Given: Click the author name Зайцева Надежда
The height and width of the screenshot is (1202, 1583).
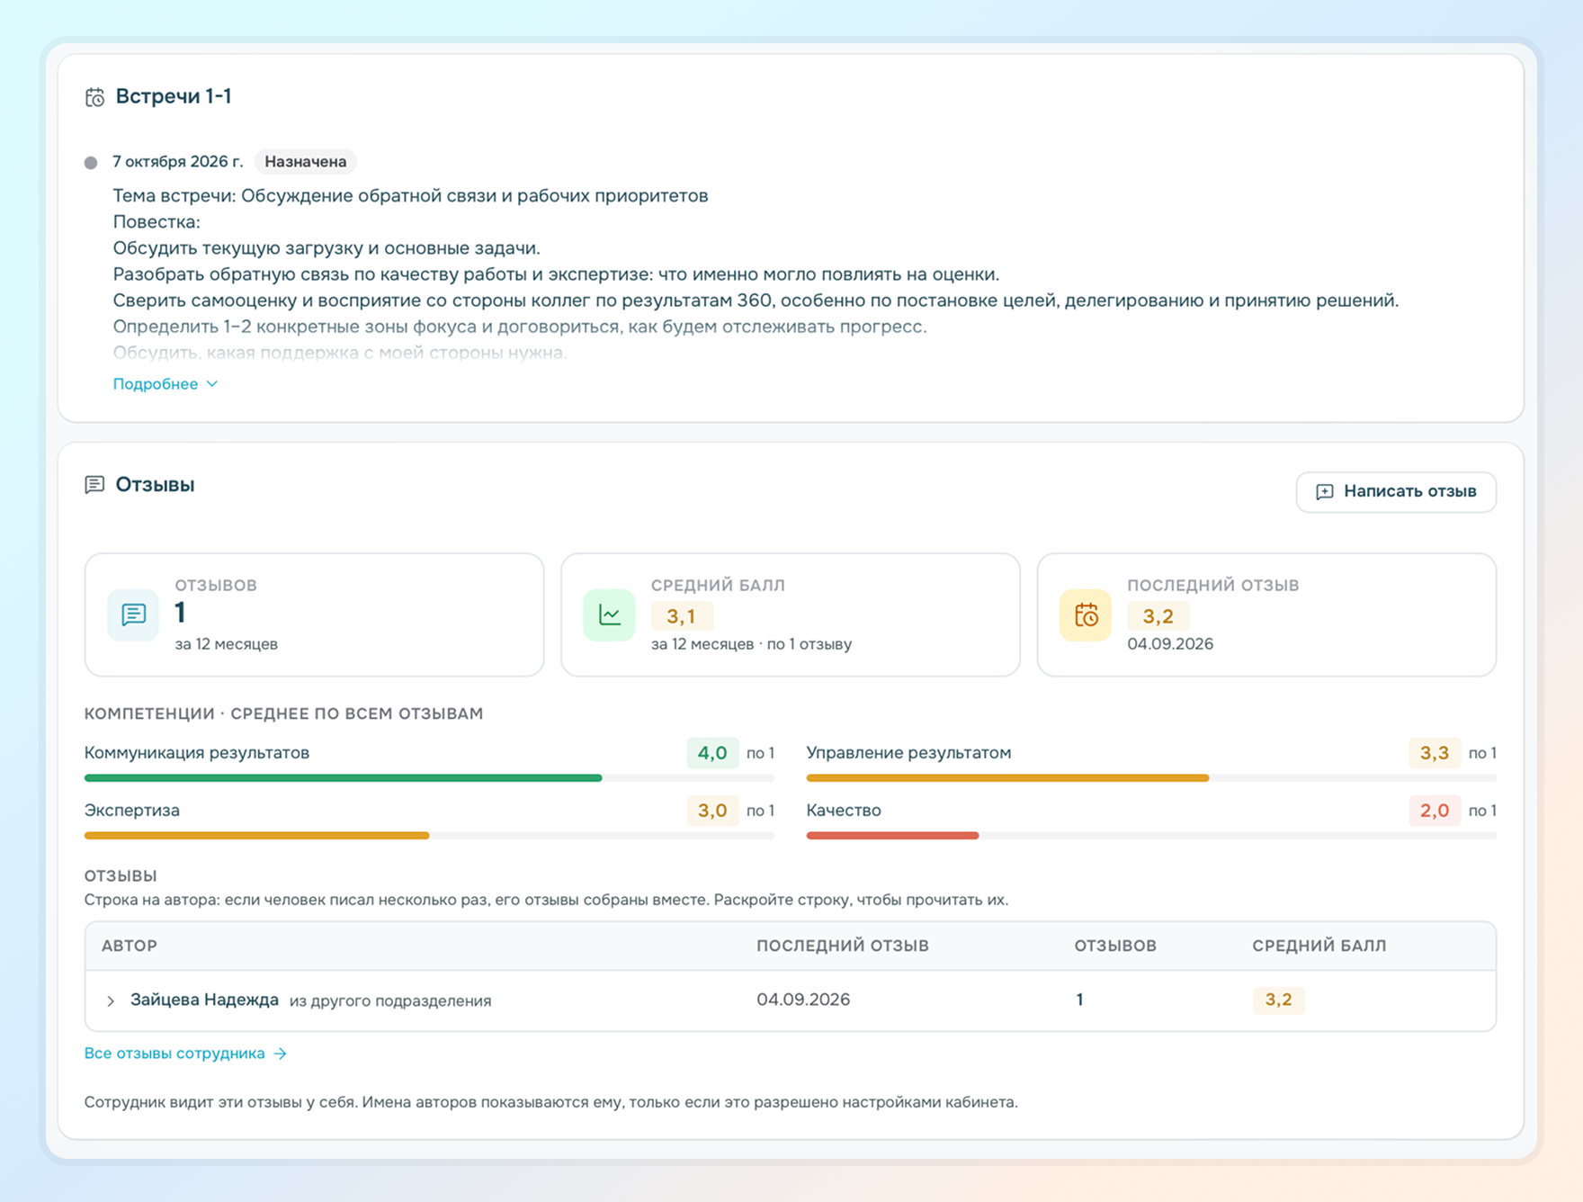Looking at the screenshot, I should click(204, 1000).
